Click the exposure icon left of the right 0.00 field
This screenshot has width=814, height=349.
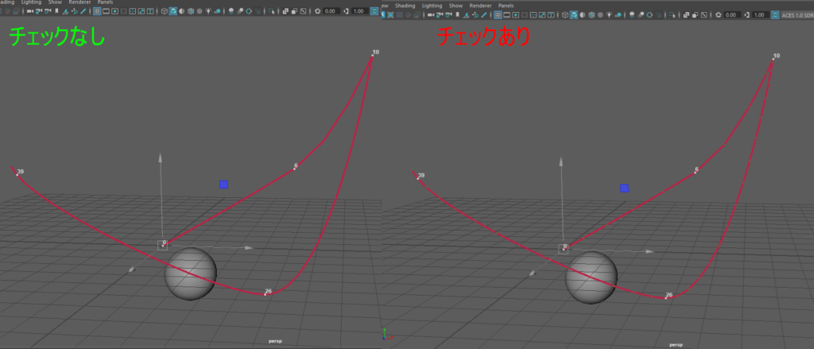tap(718, 14)
